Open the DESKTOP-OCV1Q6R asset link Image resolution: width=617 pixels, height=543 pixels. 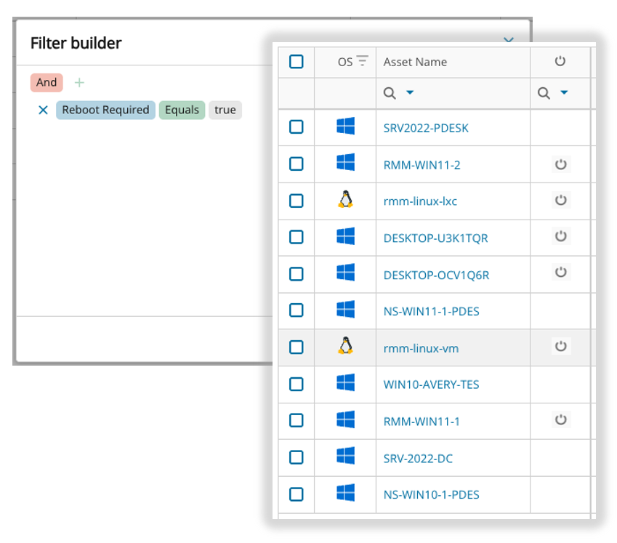click(x=436, y=275)
